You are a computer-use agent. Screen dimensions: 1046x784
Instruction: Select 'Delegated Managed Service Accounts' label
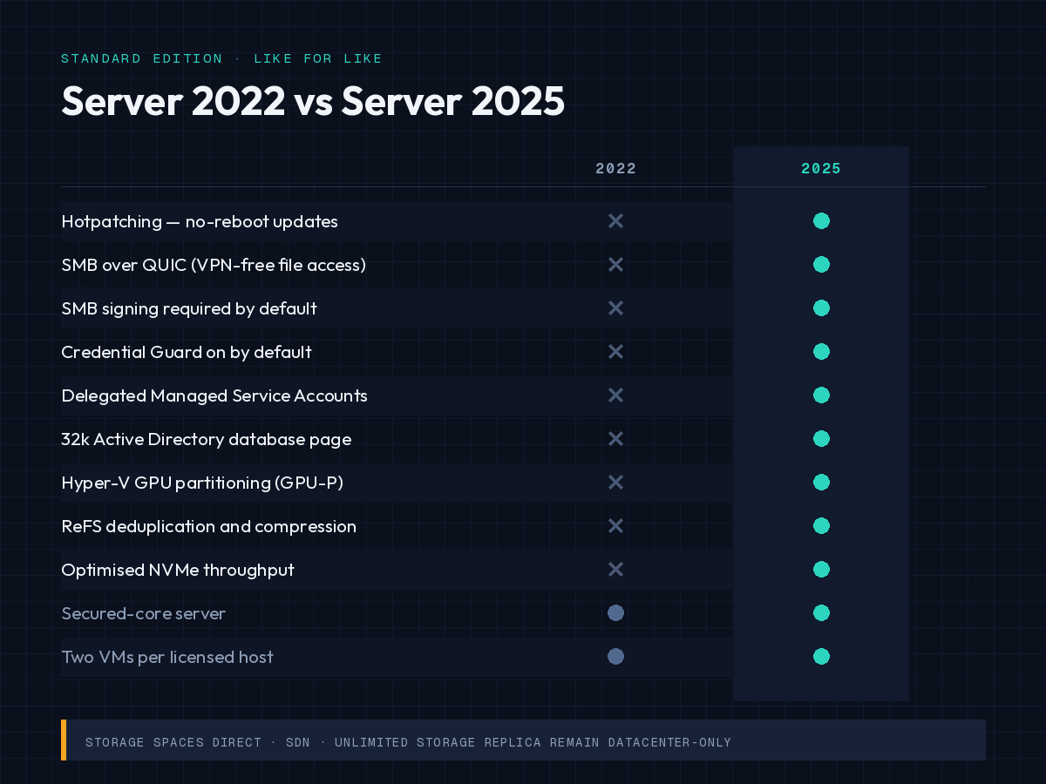click(214, 395)
